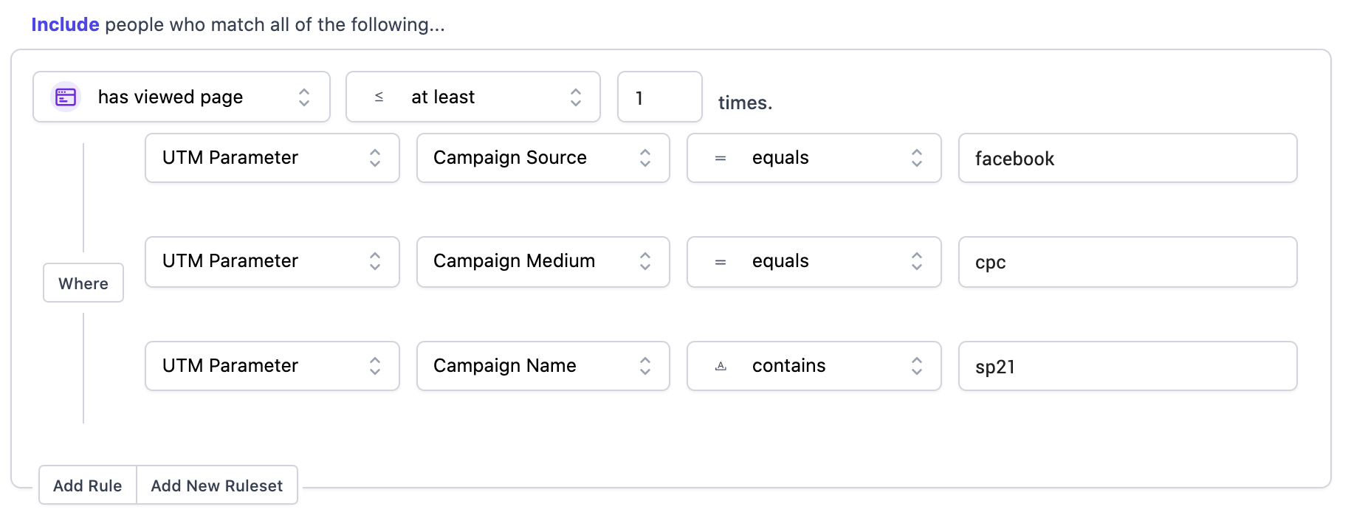The image size is (1351, 515).
Task: Click the contains text icon in Campaign Name row
Action: [721, 366]
